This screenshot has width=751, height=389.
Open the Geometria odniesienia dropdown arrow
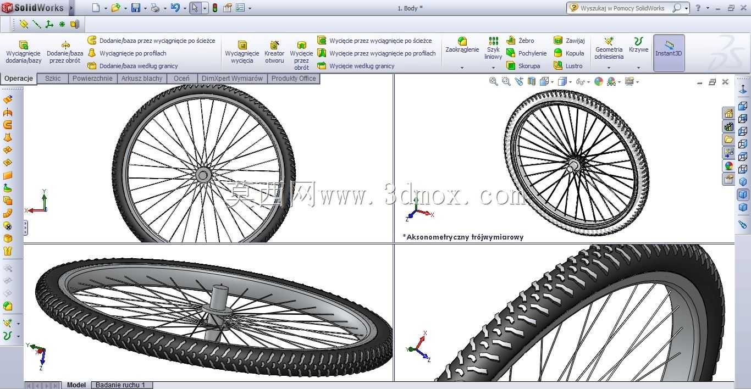(x=609, y=68)
